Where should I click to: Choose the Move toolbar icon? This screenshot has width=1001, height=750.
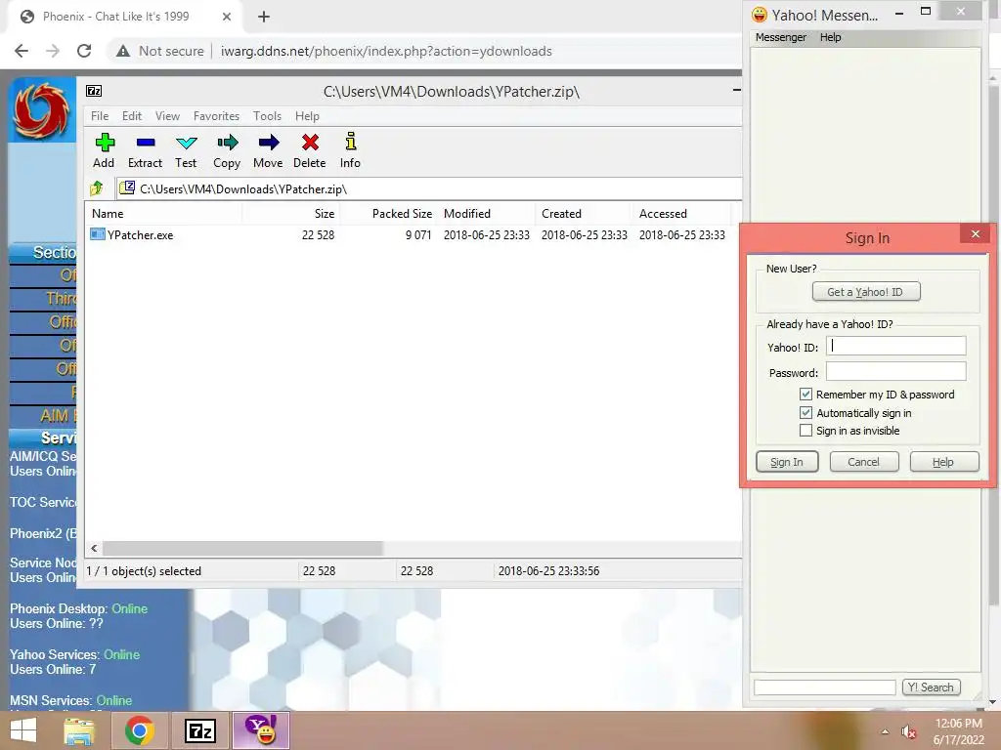click(x=268, y=150)
